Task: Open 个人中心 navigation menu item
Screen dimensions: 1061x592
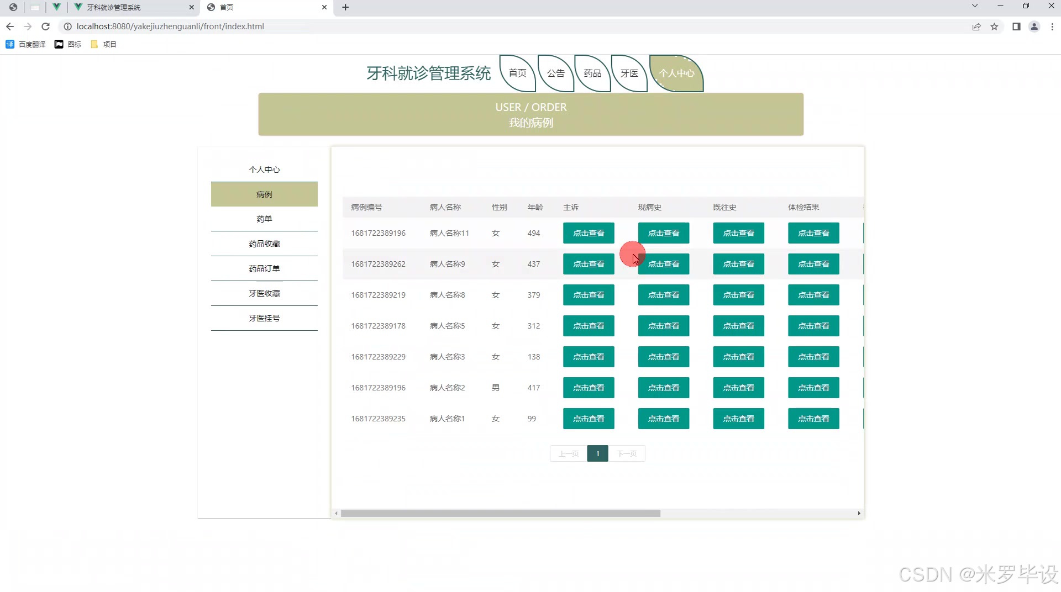Action: pos(676,73)
